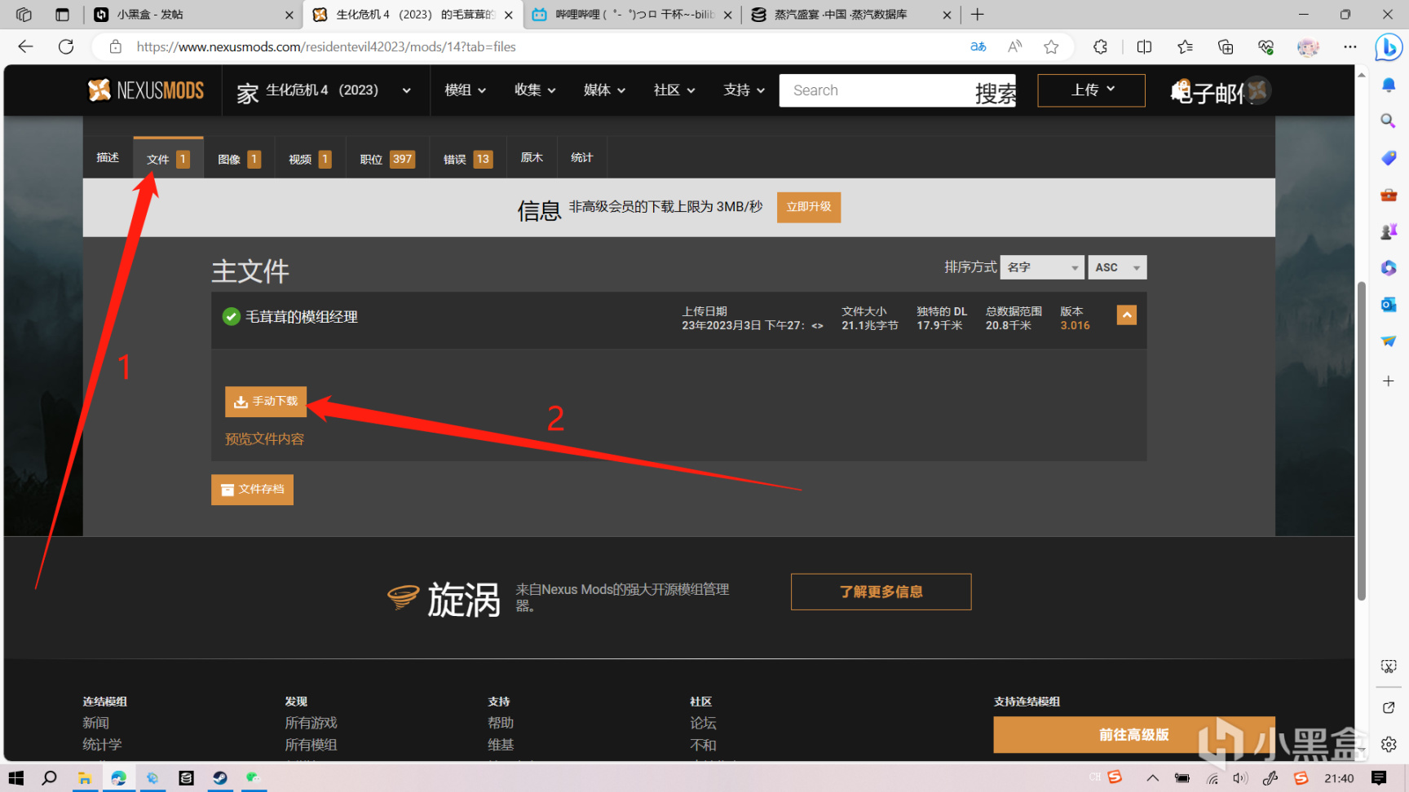Screen dimensions: 1409x792
Task: Open collections icon in toolbar
Action: click(1225, 46)
